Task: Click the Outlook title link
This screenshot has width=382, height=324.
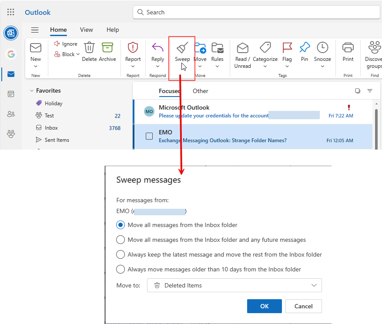Action: click(x=37, y=13)
